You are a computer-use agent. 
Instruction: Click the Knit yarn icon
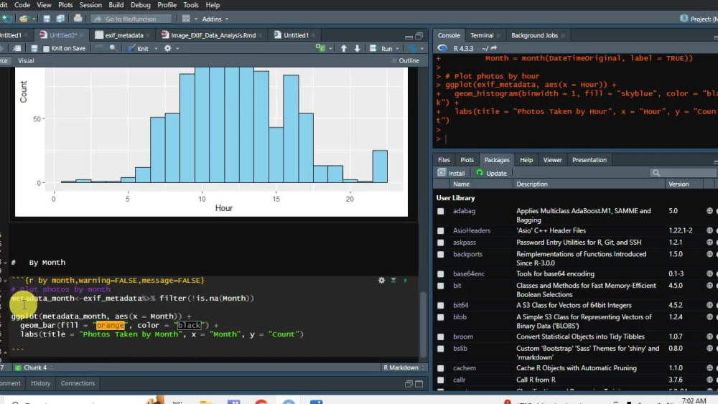pos(131,48)
